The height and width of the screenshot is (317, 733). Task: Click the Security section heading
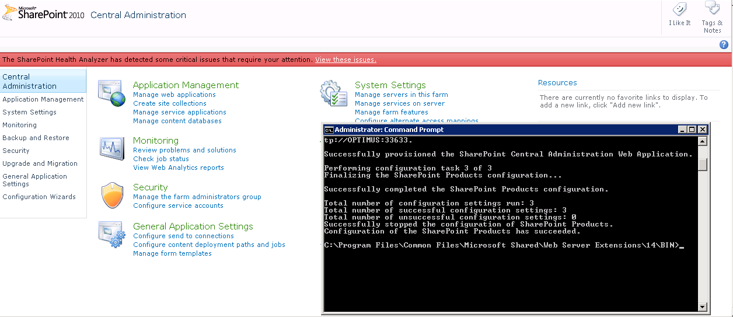coord(150,187)
